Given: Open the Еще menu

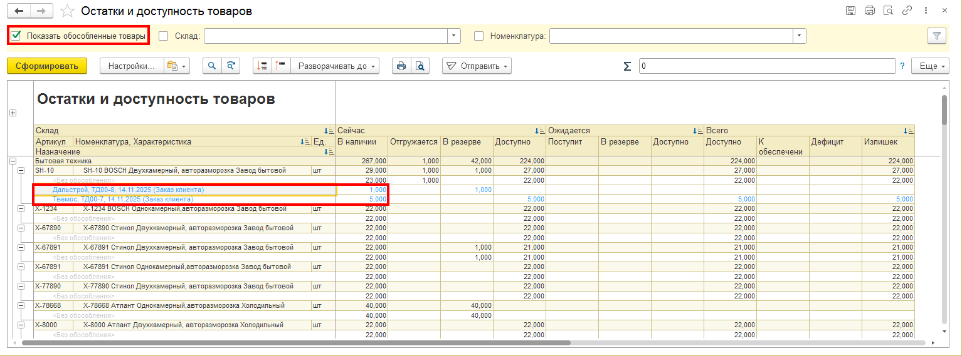Looking at the screenshot, I should (x=931, y=66).
